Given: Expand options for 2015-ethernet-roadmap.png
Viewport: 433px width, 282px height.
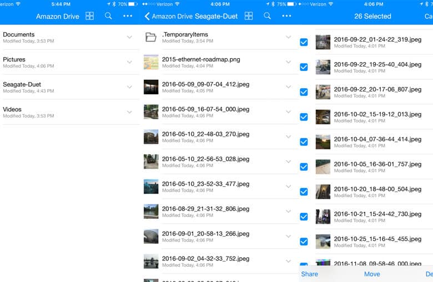Looking at the screenshot, I should tap(288, 62).
